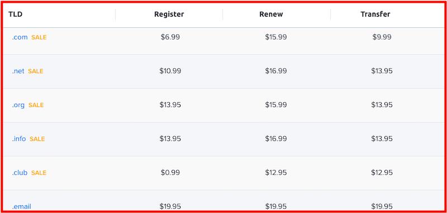Open the .club domain link
Viewport: 447px width, 213px height.
20,173
